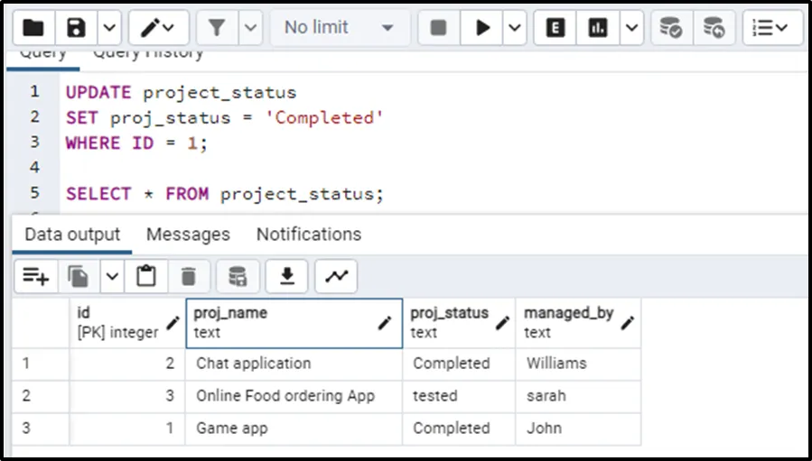This screenshot has height=461, width=812.
Task: Switch to the Notifications tab
Action: pyautogui.click(x=308, y=235)
